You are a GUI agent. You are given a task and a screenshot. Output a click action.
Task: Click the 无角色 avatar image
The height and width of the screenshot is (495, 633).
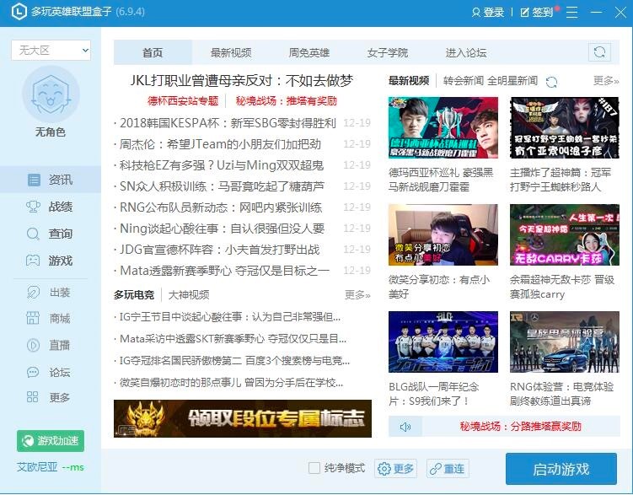pyautogui.click(x=51, y=94)
